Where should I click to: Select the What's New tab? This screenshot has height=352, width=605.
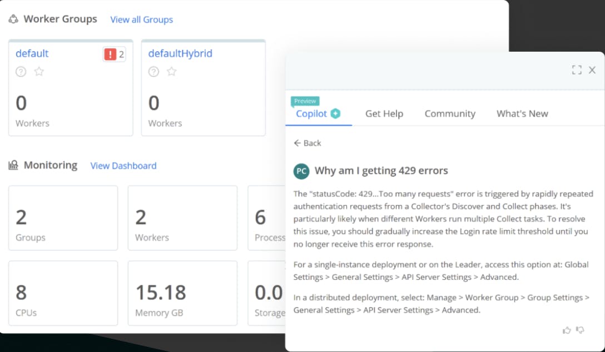tap(522, 114)
